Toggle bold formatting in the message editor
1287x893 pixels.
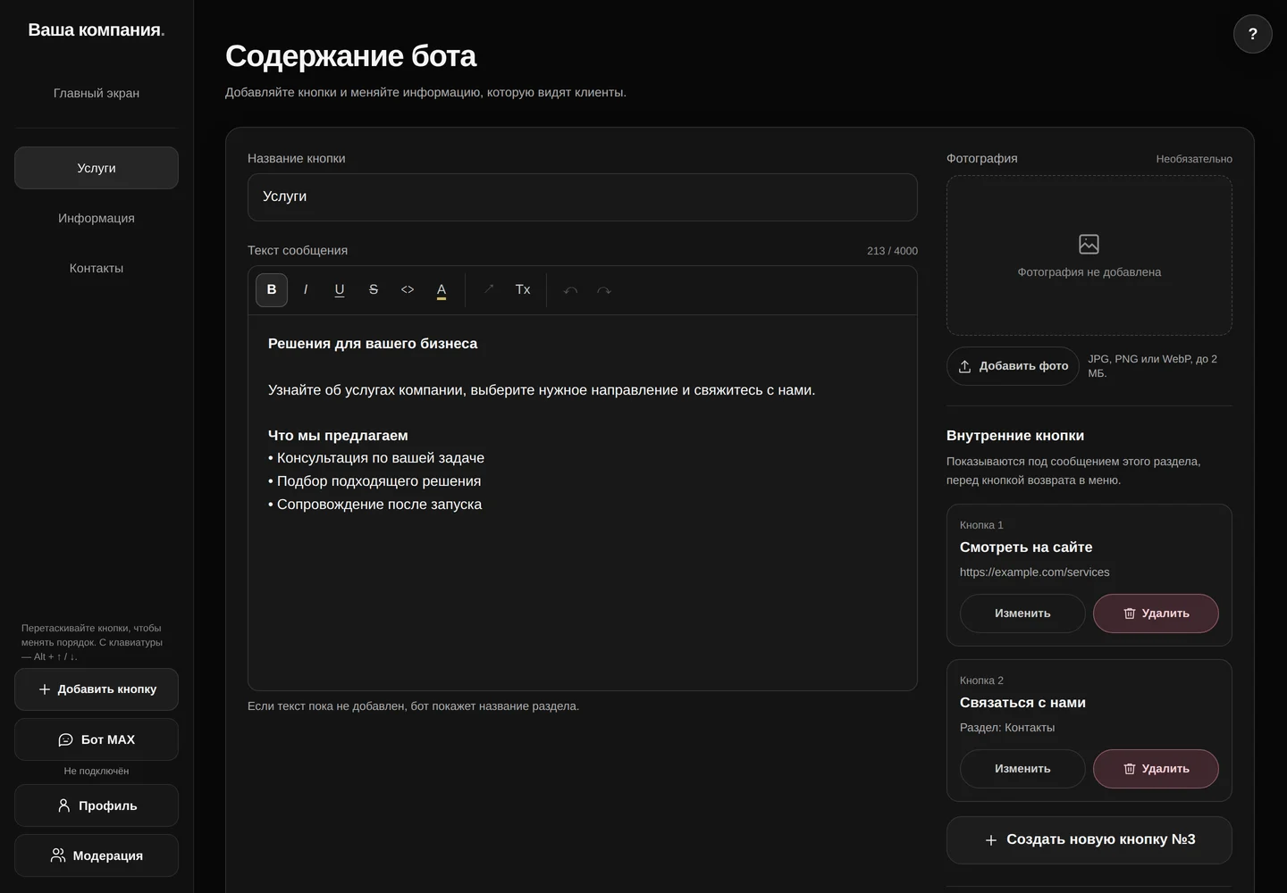(x=272, y=290)
